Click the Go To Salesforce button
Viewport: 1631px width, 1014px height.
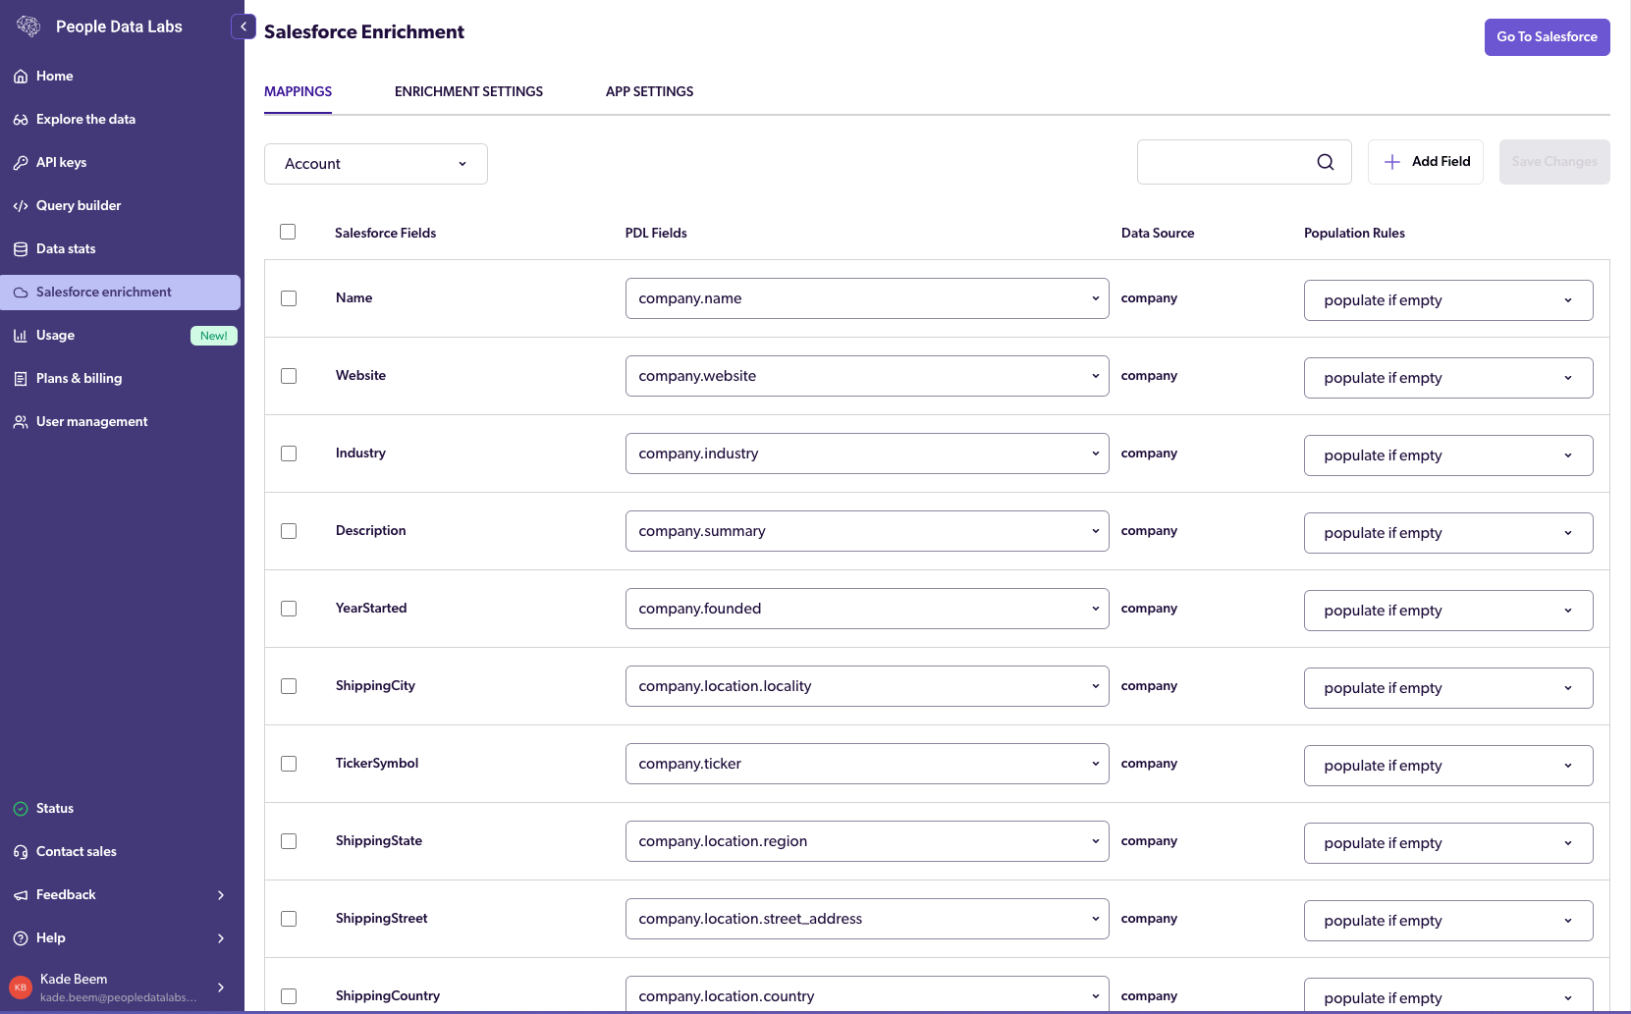[1547, 37]
